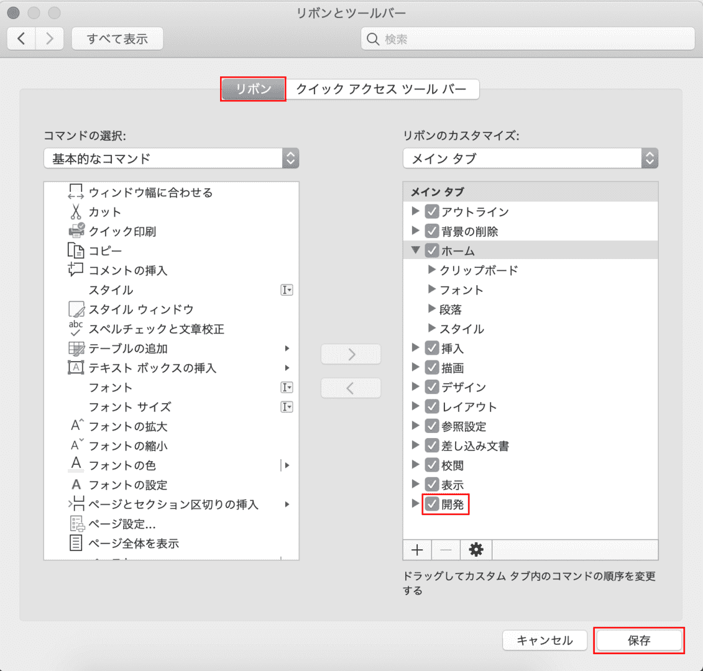
Task: Toggle the レイアウト checkbox
Action: click(x=432, y=406)
